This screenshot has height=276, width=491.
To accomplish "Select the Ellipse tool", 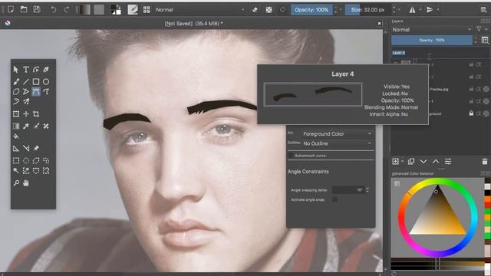I will coord(46,82).
